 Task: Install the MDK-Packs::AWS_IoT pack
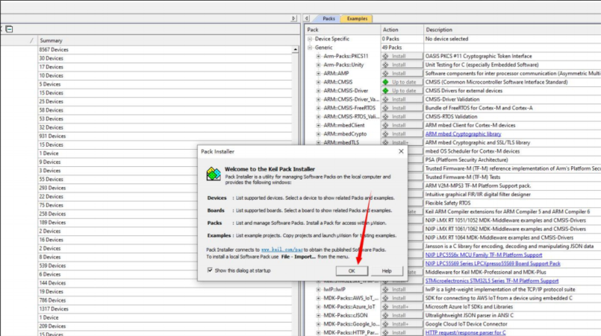[402, 298]
